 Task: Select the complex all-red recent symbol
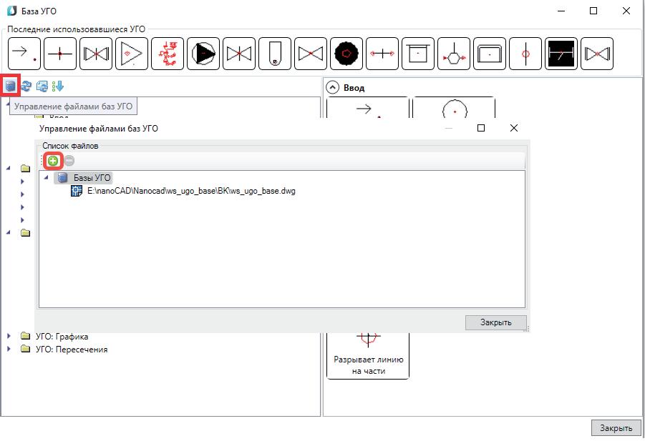tap(168, 54)
